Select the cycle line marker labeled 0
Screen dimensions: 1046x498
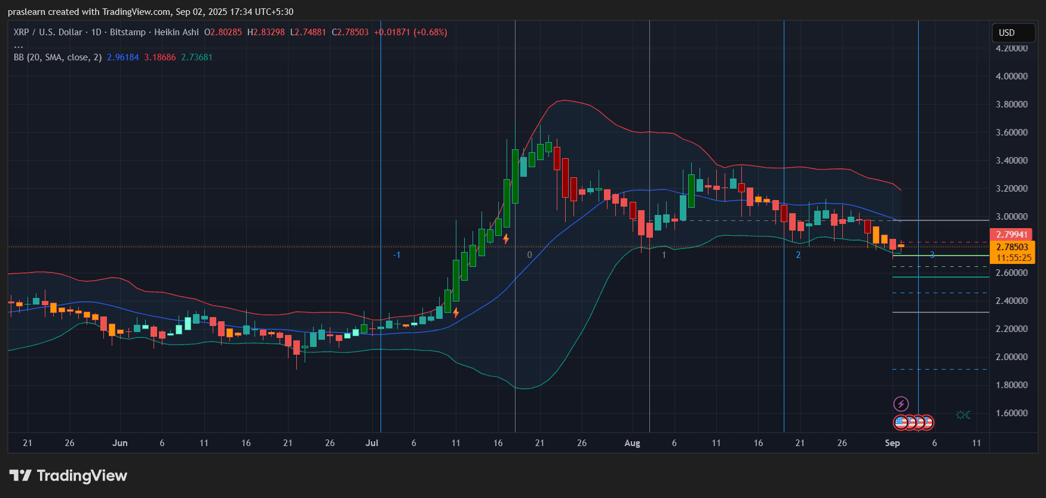[x=529, y=255]
